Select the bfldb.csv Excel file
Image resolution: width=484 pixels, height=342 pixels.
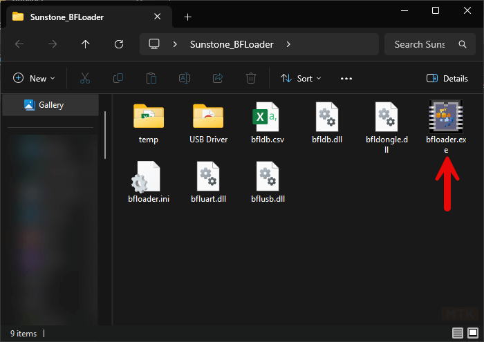(x=268, y=124)
